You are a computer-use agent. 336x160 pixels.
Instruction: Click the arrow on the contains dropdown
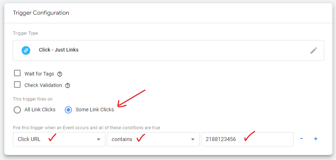coord(193,139)
